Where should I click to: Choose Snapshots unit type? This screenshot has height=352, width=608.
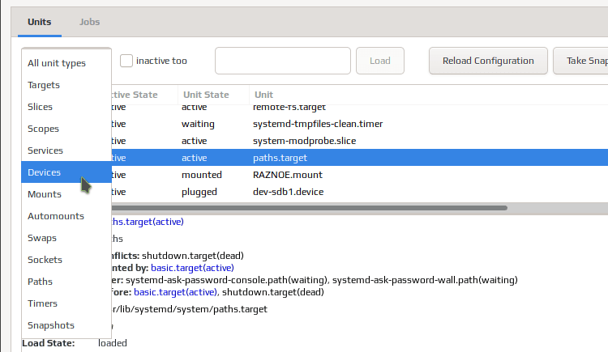(66, 325)
